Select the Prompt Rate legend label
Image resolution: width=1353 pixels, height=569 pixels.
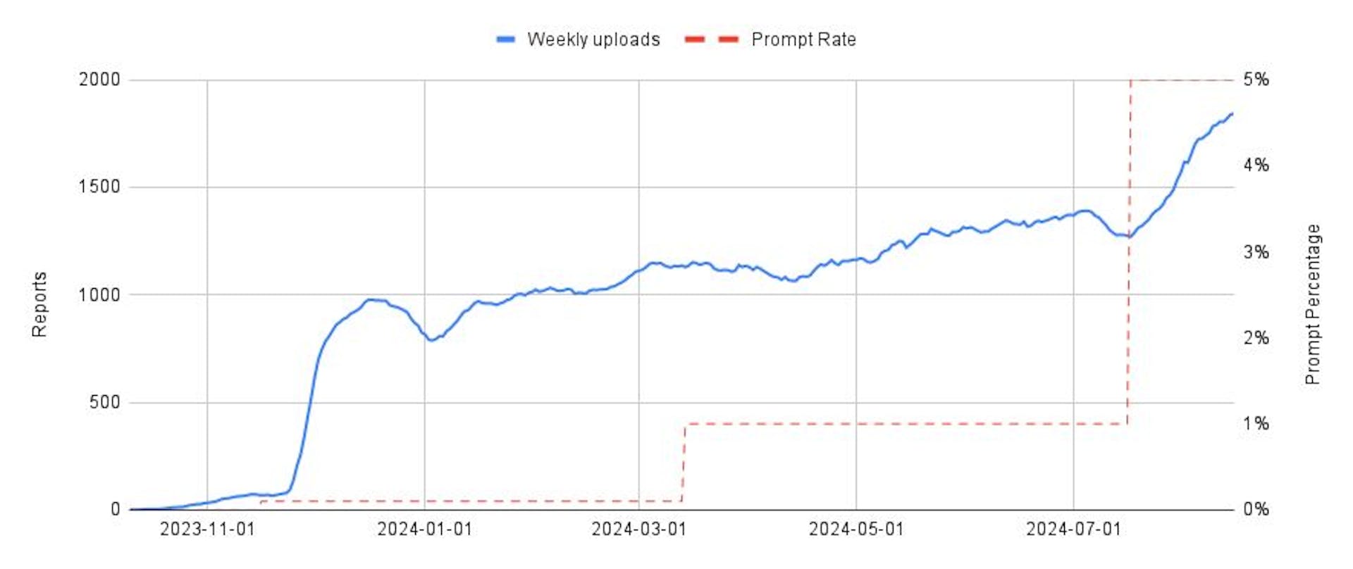(803, 39)
